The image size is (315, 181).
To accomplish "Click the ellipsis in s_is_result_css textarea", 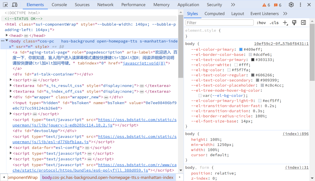I will (142, 86).
